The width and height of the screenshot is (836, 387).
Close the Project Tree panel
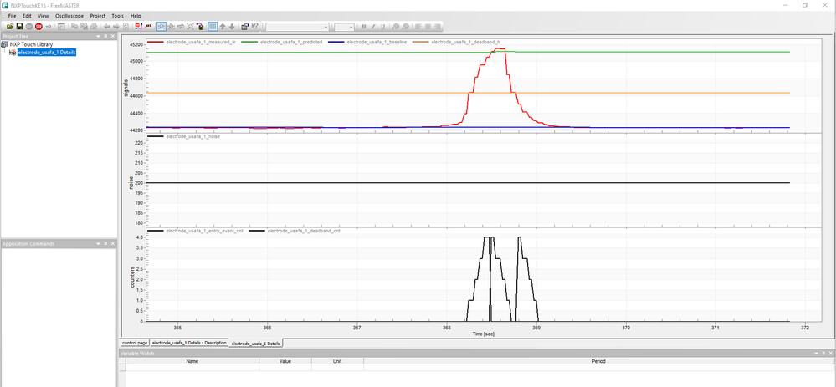point(112,36)
